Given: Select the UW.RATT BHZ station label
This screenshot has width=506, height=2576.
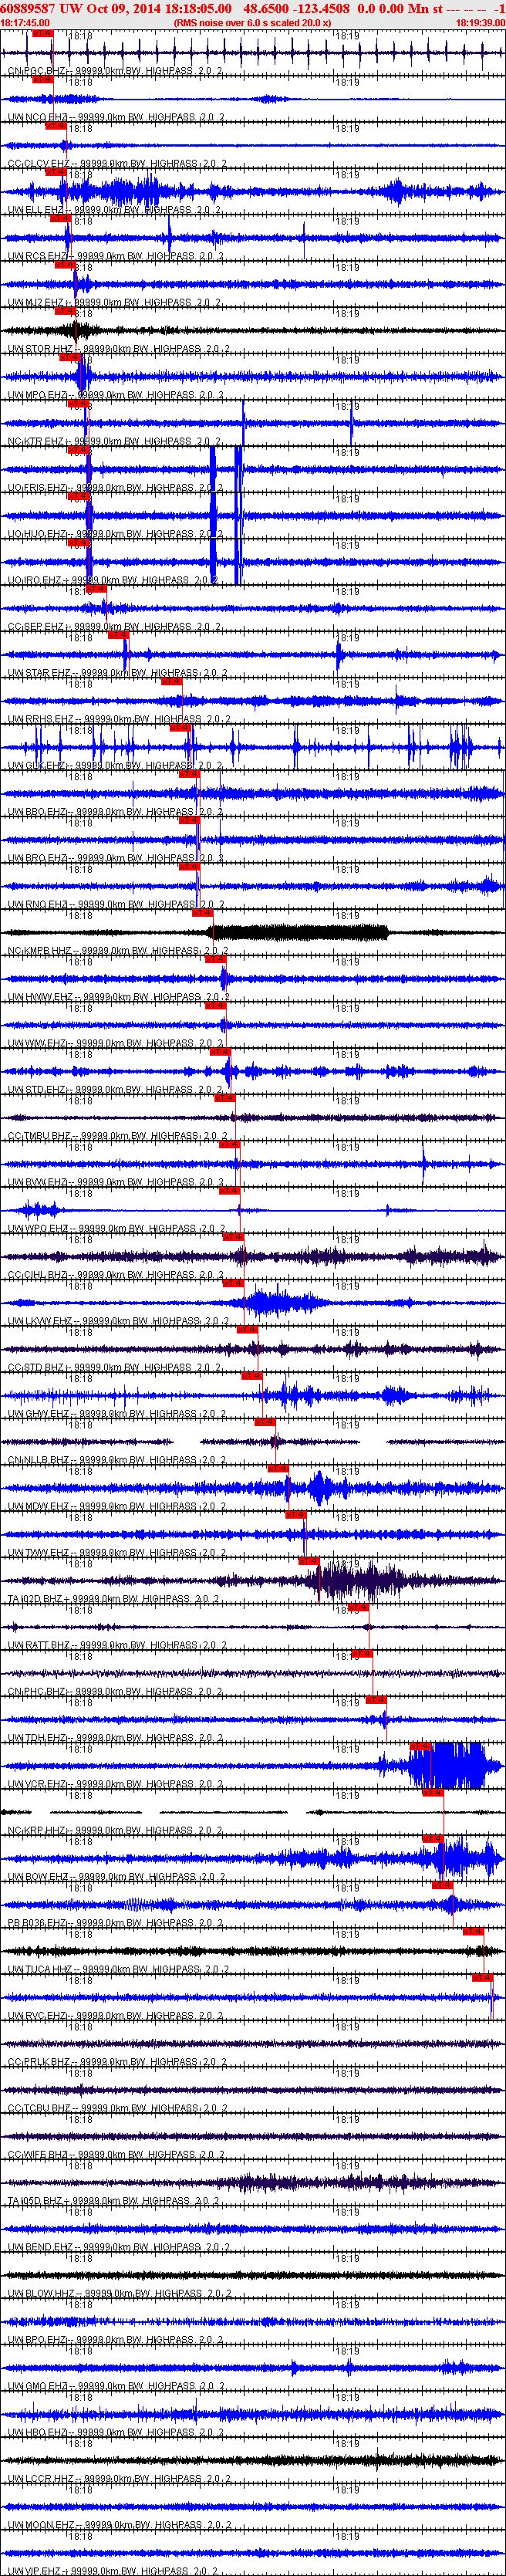Looking at the screenshot, I should tap(117, 1645).
